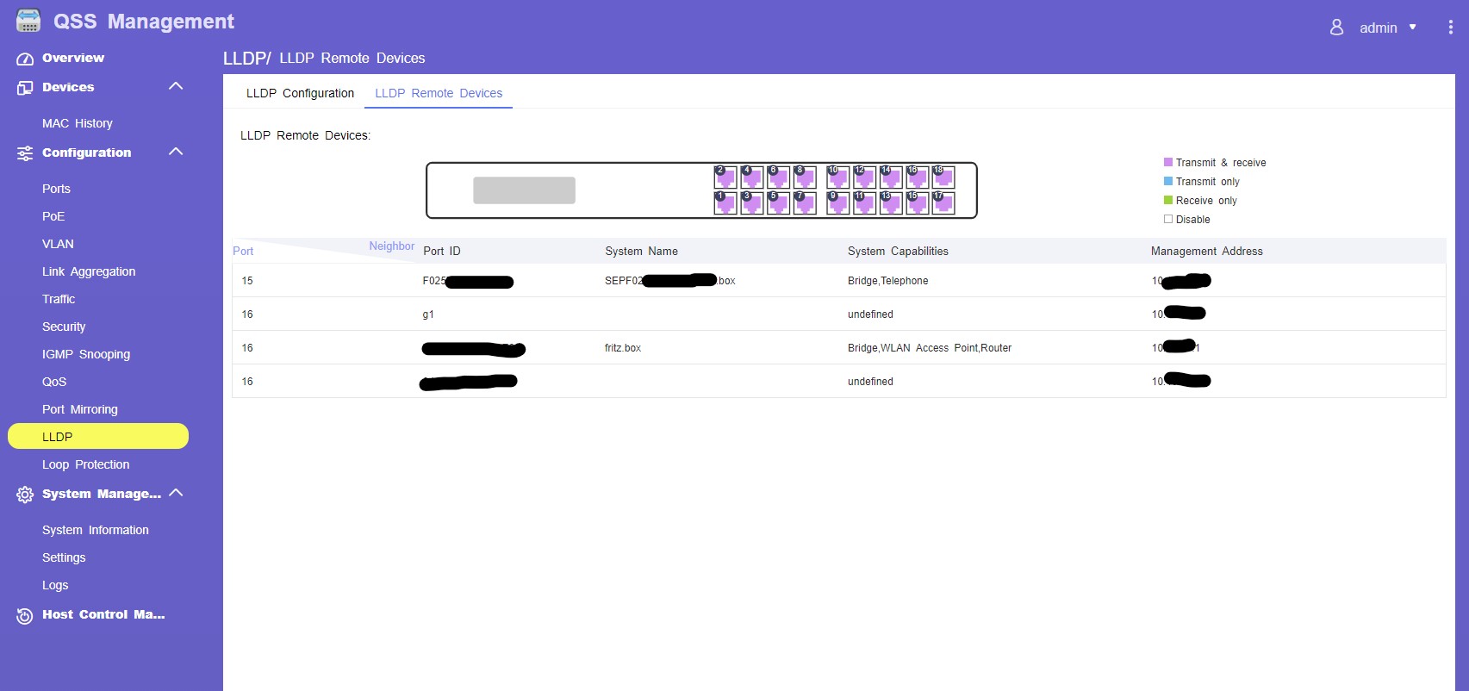
Task: Click the Disable legend checkbox square
Action: pos(1168,219)
